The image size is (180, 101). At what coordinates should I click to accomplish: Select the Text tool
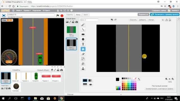83,44
